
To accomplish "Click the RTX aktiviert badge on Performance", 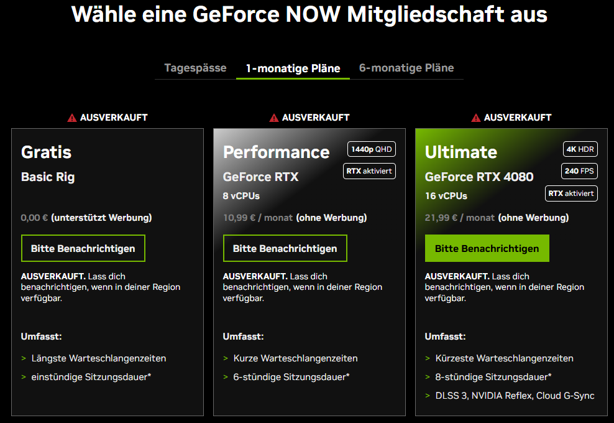I will pyautogui.click(x=369, y=171).
